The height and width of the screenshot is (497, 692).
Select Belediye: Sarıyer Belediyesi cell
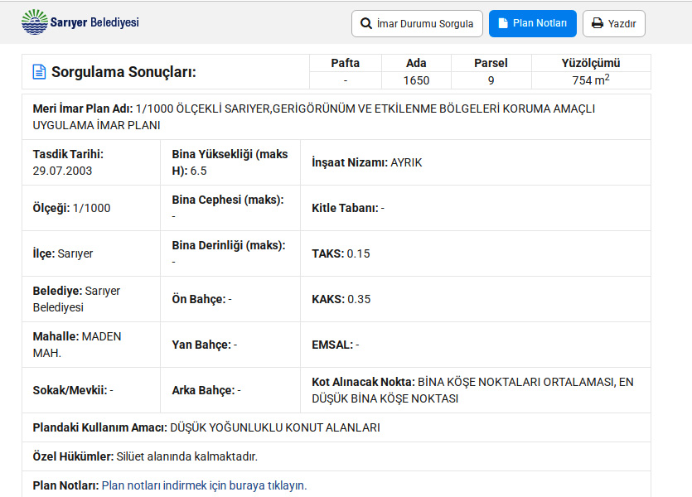click(91, 299)
